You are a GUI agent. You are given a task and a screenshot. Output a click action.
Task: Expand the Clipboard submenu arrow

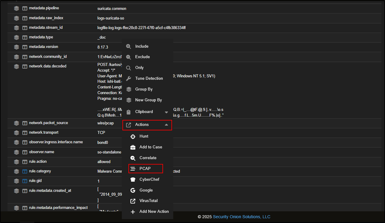[166, 112]
